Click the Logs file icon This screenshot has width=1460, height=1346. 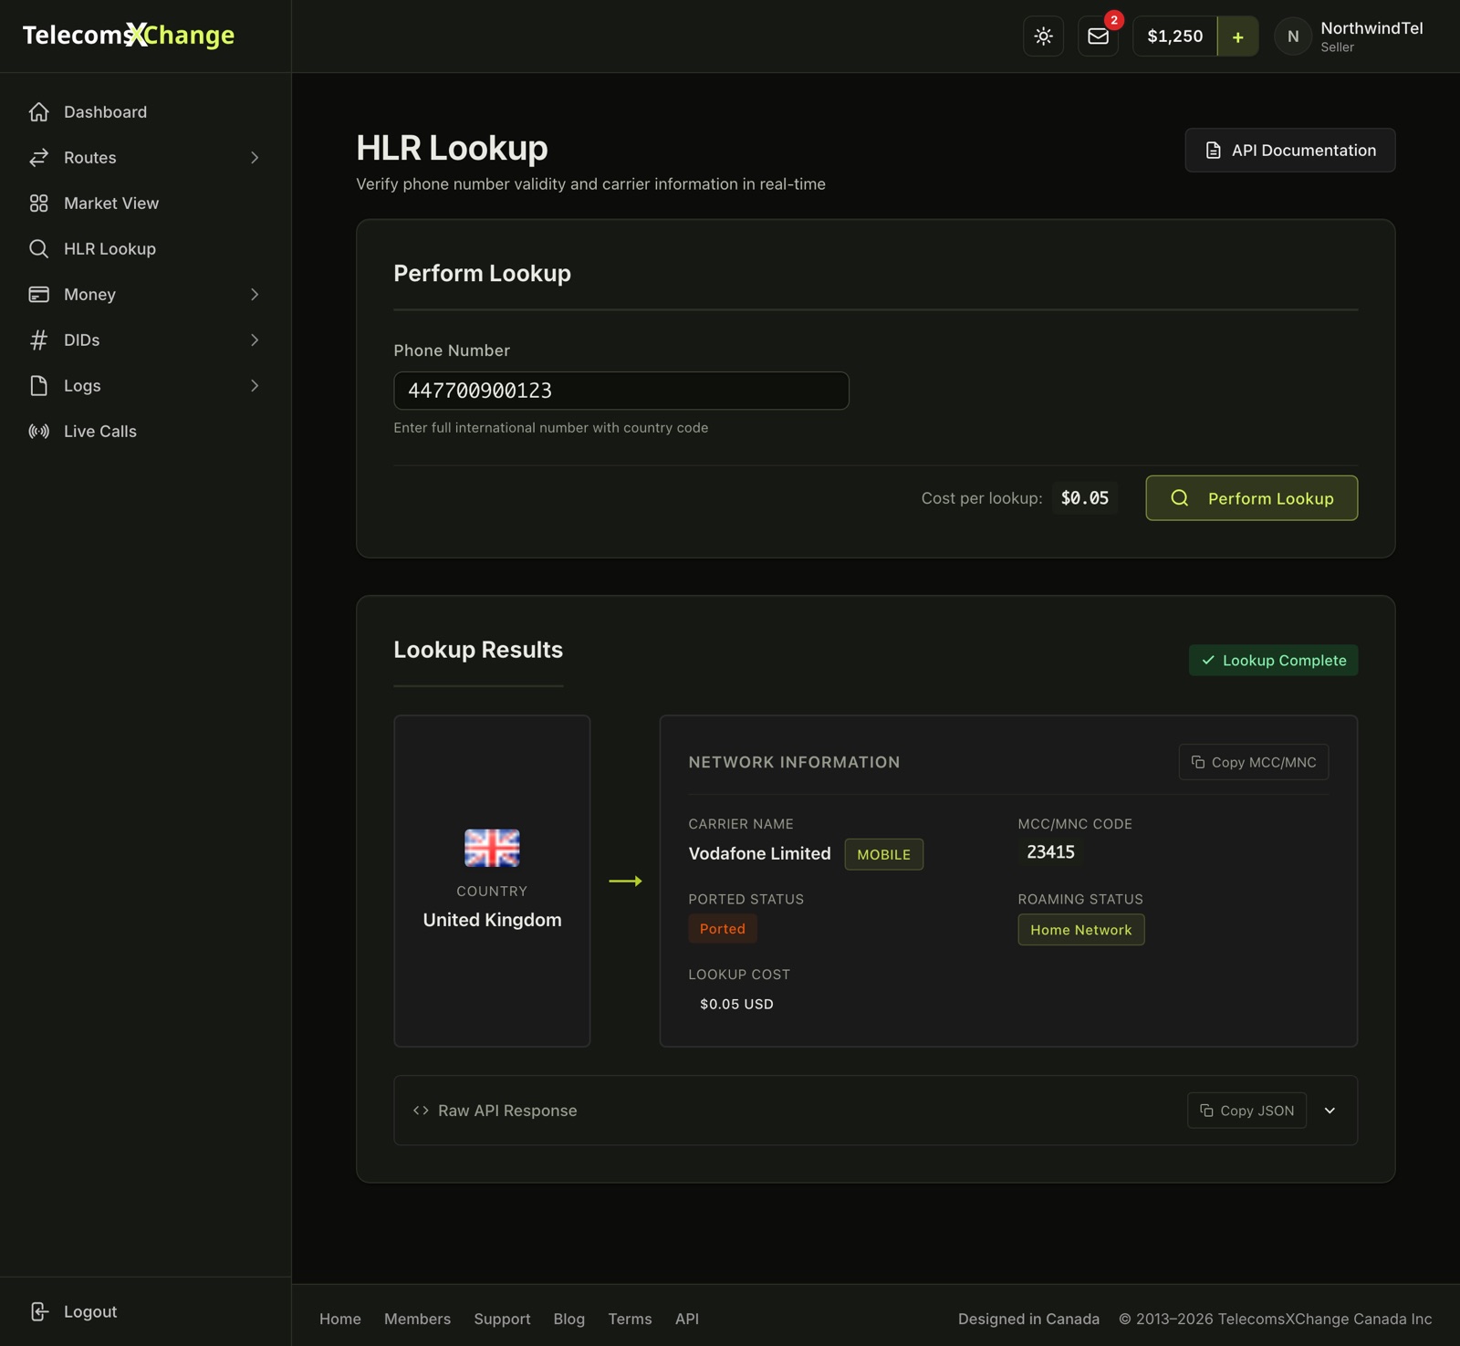point(38,386)
